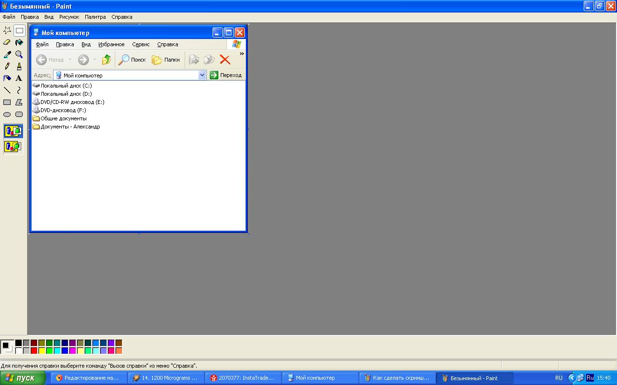Select the Magnifier tool

pos(19,54)
